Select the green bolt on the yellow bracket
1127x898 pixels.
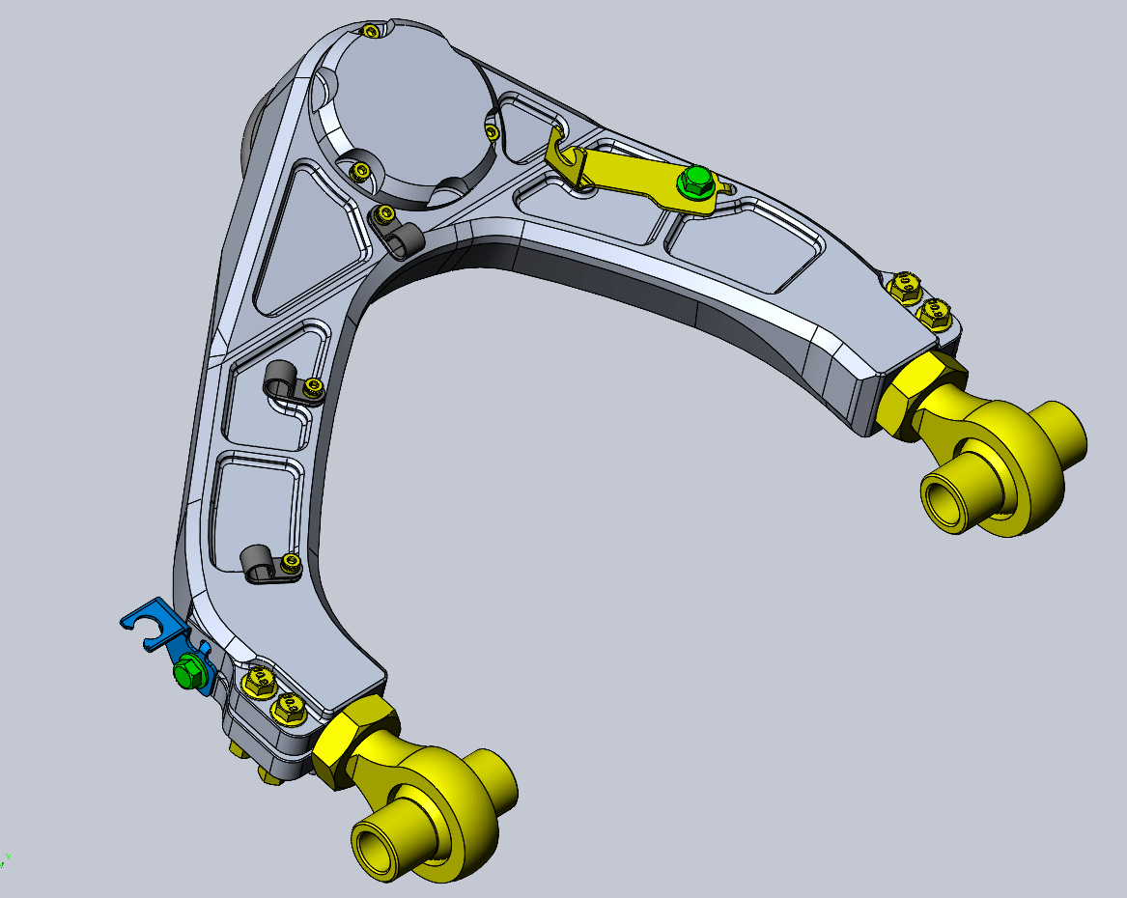(693, 182)
